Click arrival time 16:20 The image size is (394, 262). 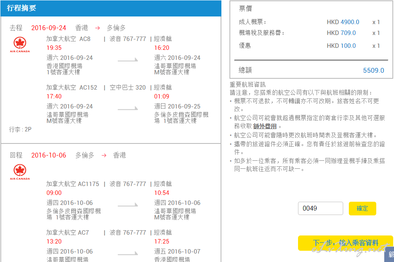[162, 48]
